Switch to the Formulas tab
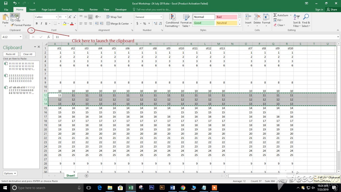The height and width of the screenshot is (192, 341). [67, 10]
